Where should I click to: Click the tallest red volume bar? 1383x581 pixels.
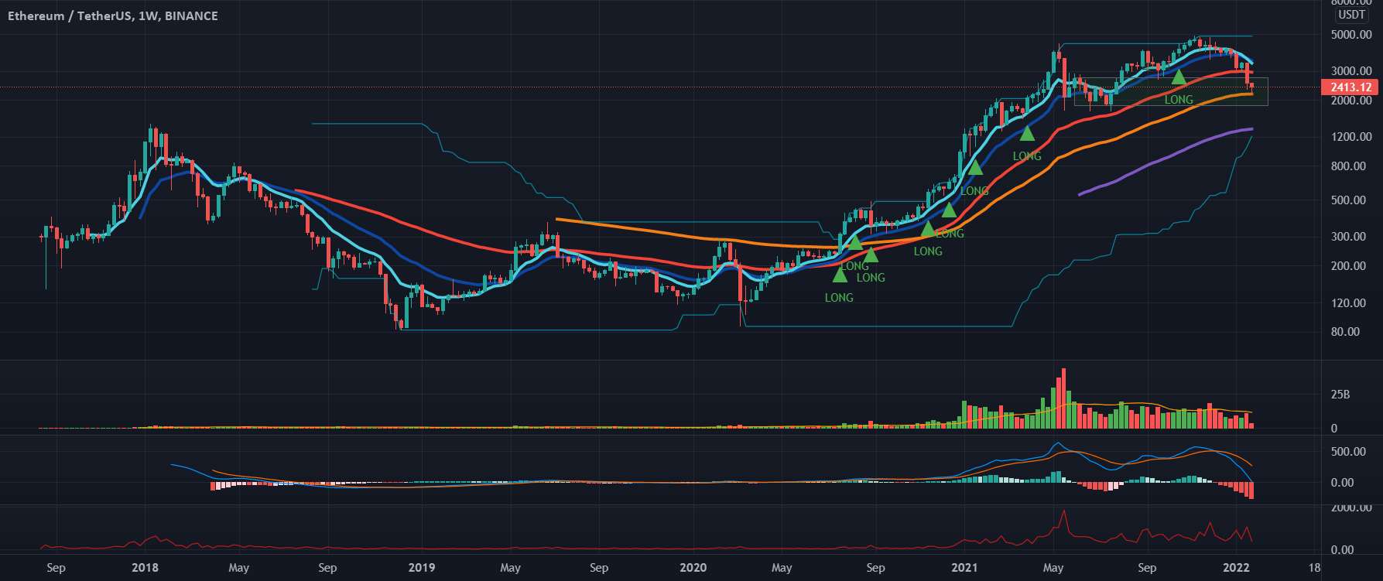tap(1063, 398)
